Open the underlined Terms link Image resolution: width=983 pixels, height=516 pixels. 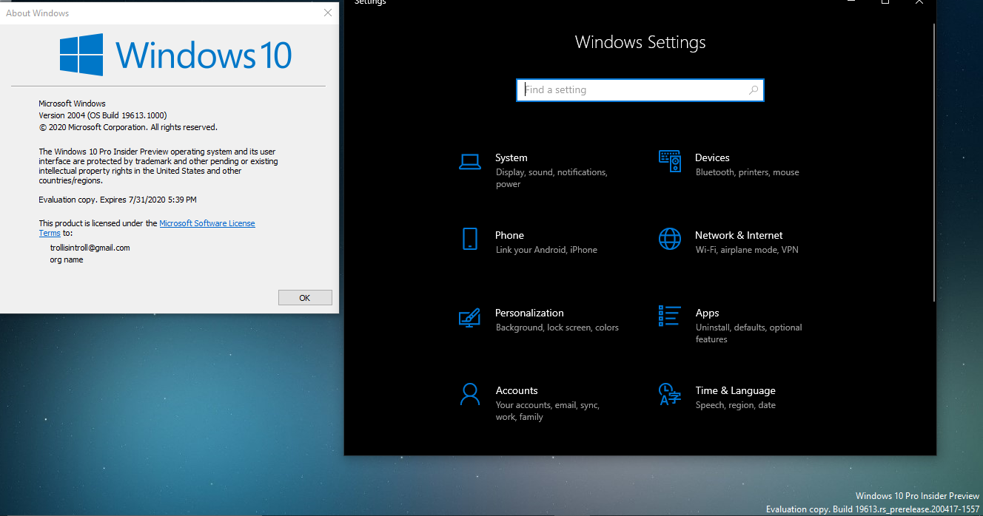[x=50, y=233]
